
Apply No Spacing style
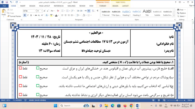click(x=116, y=13)
